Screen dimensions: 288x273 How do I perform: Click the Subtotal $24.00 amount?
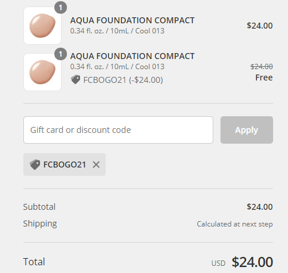click(x=260, y=207)
